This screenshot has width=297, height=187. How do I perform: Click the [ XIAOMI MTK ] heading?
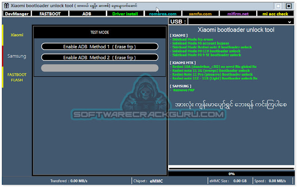183,63
